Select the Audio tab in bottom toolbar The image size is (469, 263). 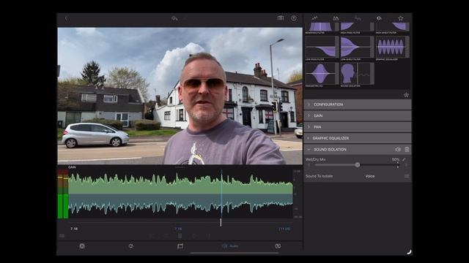(x=230, y=246)
